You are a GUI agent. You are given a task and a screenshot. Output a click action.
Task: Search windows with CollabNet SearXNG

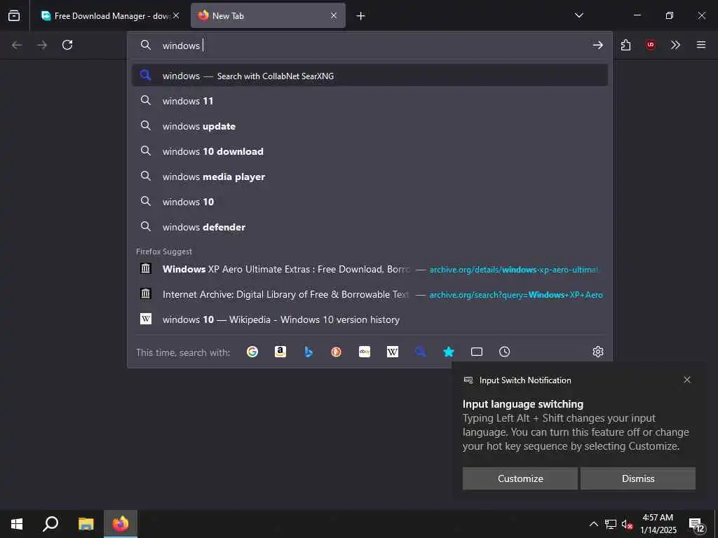pyautogui.click(x=370, y=76)
